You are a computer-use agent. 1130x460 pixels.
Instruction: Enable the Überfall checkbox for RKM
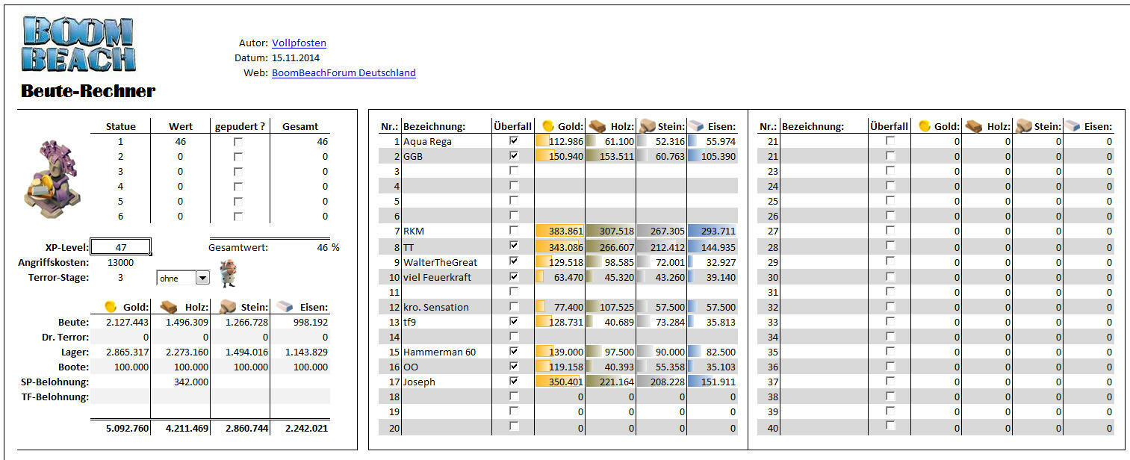tap(513, 231)
